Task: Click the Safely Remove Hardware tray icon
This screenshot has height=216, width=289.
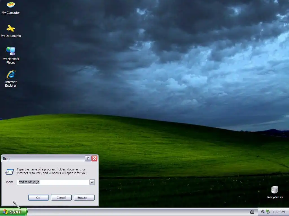Action: 268,211
